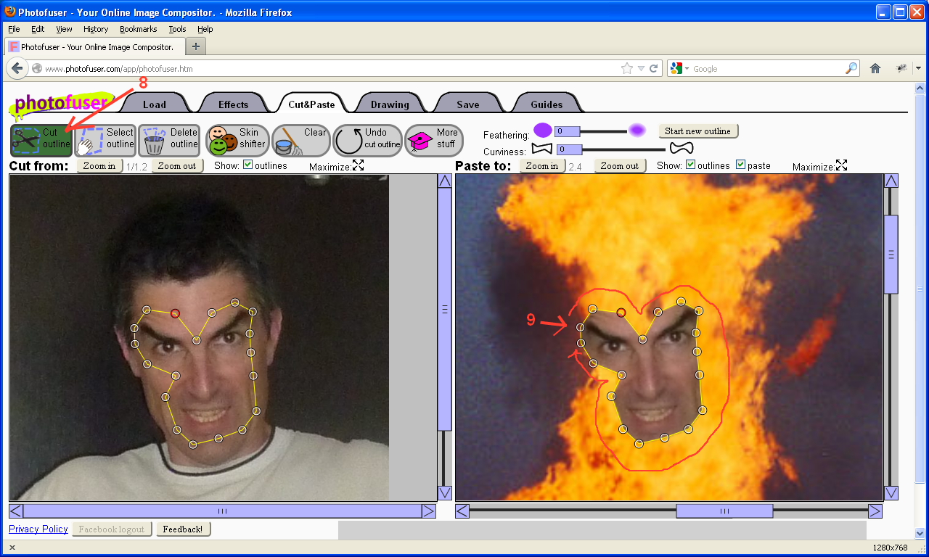
Task: Click the site identity globe icon
Action: [37, 68]
